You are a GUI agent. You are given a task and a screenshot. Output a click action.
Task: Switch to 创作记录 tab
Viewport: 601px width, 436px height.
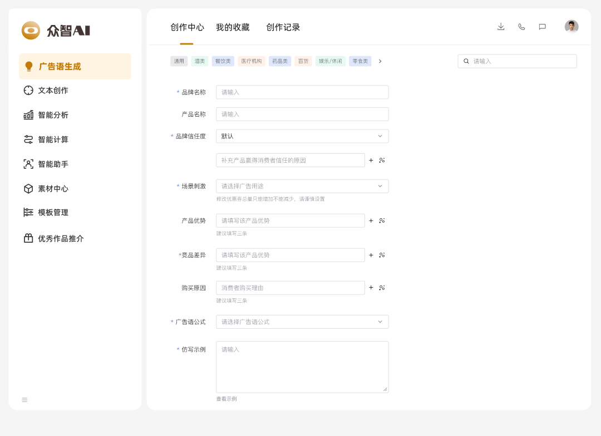coord(283,27)
